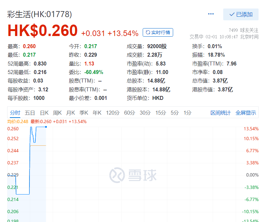271x222 pixels.
Task: Click 市盈率(TTM) value 7.96
Action: 231,64
